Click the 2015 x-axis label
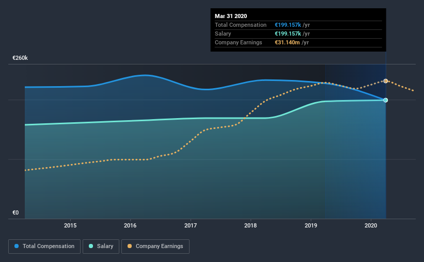The height and width of the screenshot is (262, 424). [x=70, y=225]
